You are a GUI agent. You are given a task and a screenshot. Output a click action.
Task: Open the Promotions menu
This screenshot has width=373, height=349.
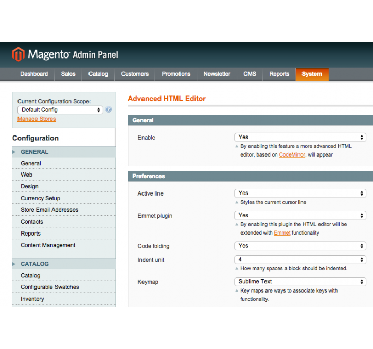pos(176,74)
